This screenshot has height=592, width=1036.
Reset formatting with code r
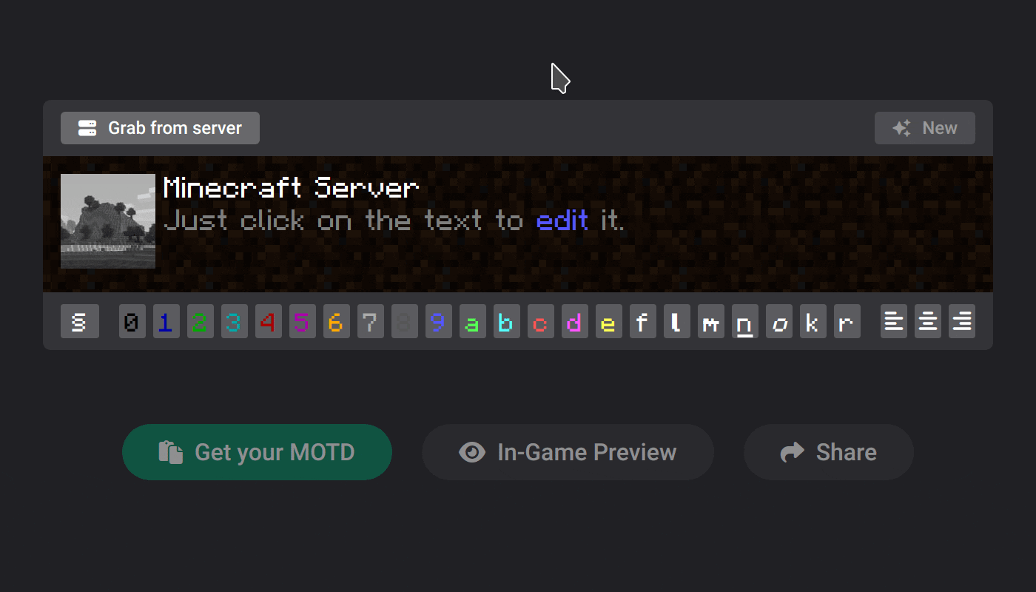(847, 322)
